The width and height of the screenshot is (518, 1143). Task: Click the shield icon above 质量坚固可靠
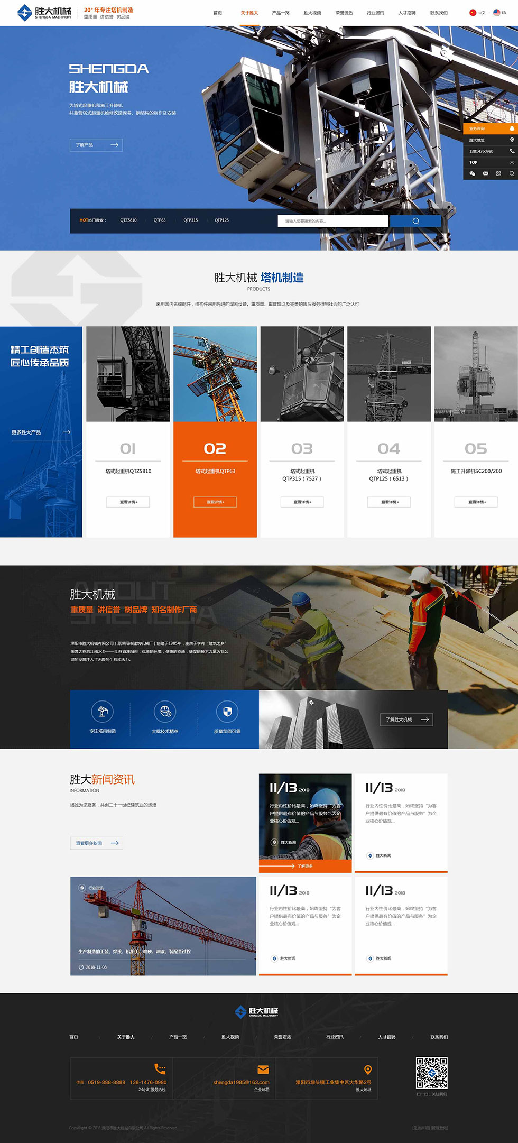click(x=227, y=712)
